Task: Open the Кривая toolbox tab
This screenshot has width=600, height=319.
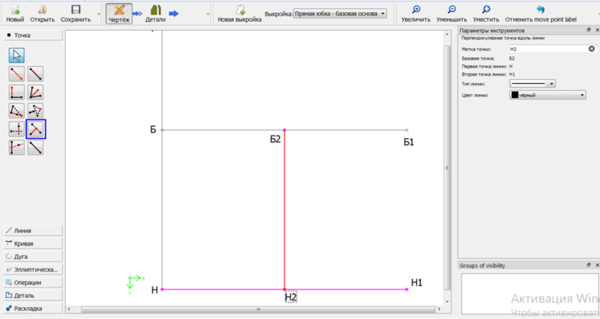Action: [x=33, y=244]
